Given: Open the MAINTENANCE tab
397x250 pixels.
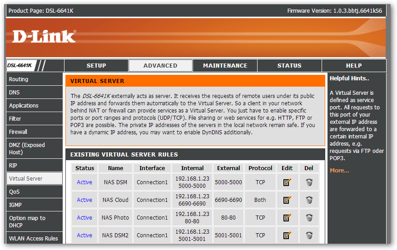Looking at the screenshot, I should (x=225, y=66).
